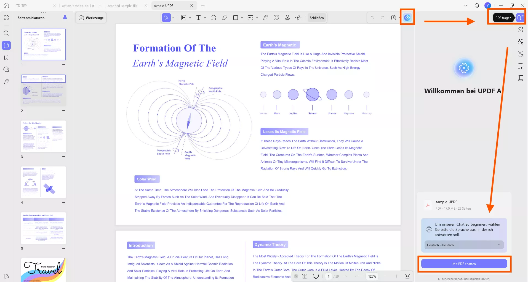
Task: Select the sample-UPDF tab
Action: click(163, 6)
